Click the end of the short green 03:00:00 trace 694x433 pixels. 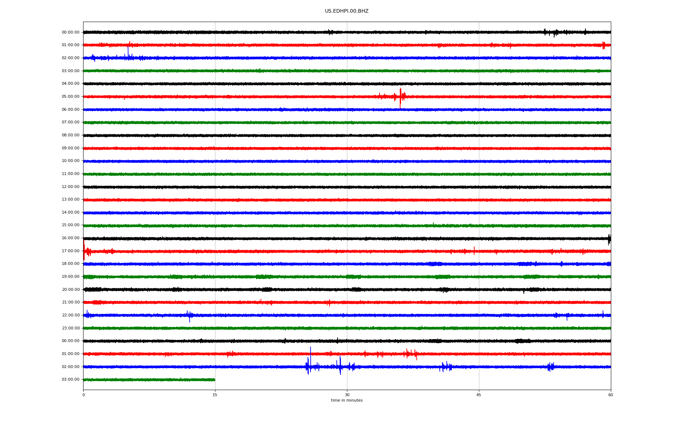pyautogui.click(x=214, y=380)
